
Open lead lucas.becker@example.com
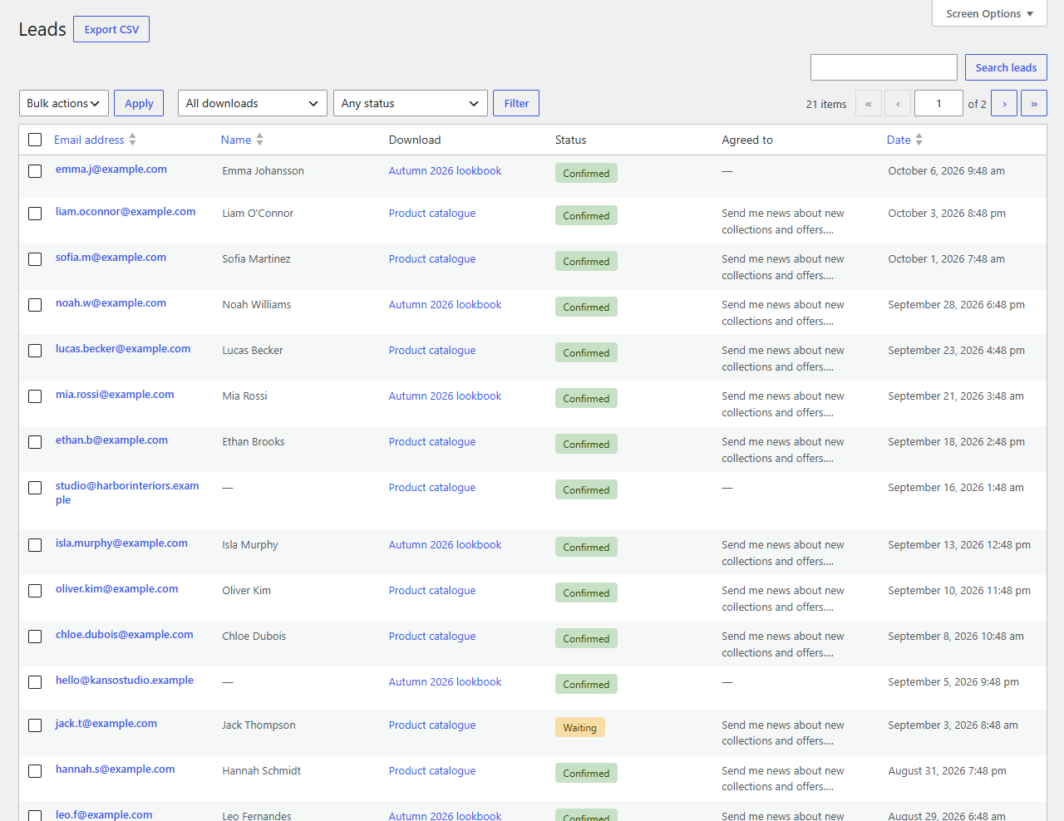[123, 348]
